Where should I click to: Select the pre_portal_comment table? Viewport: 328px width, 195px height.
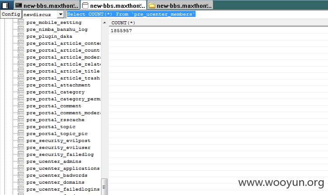(54, 106)
